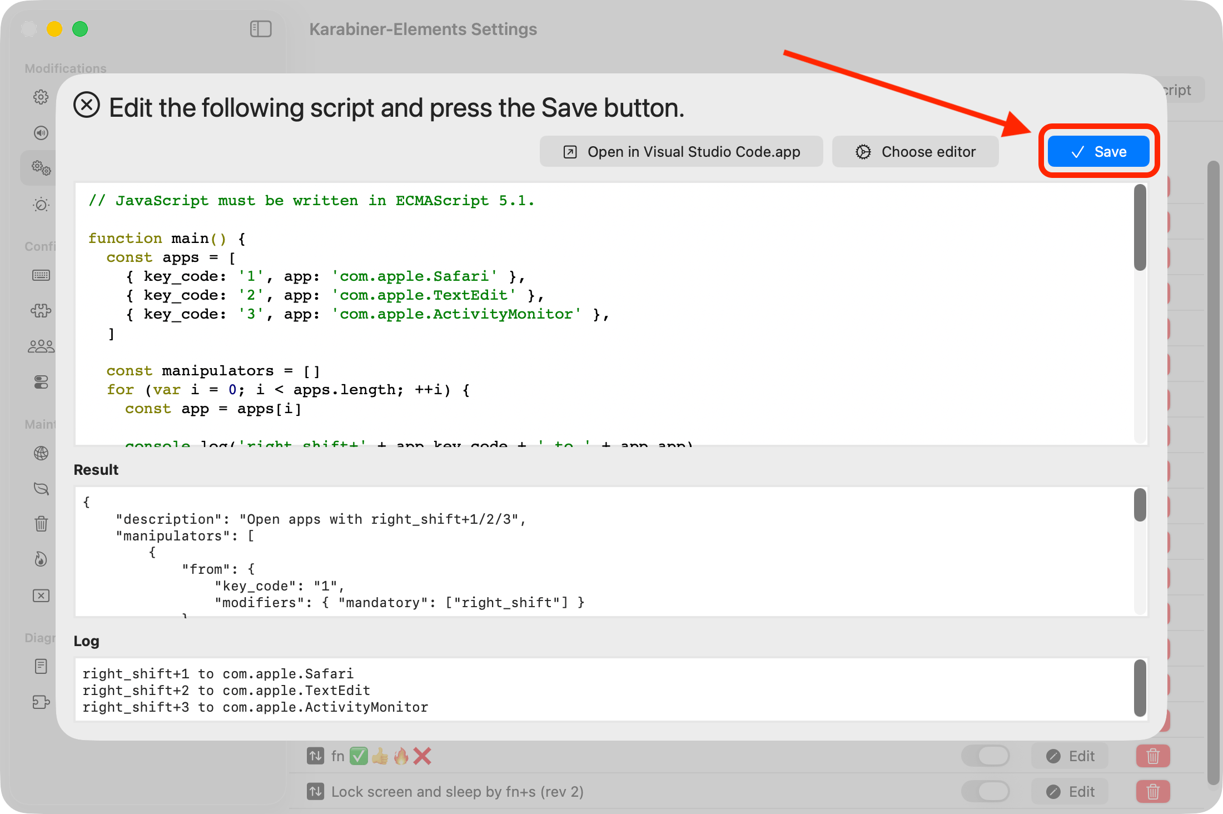The width and height of the screenshot is (1223, 814).
Task: Select the people icon for profiles section
Action: click(41, 345)
